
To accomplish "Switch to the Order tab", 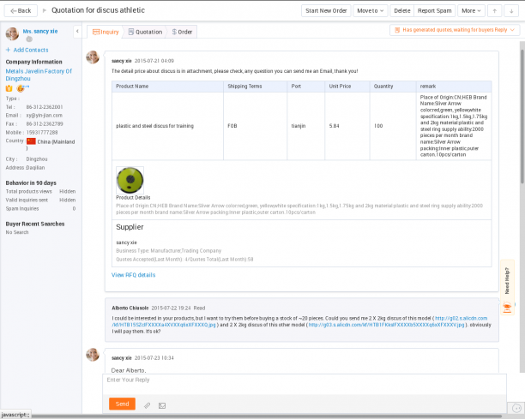I will (x=182, y=32).
